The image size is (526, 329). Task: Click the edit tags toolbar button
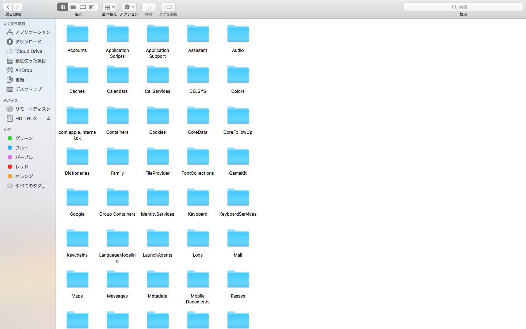[x=168, y=7]
